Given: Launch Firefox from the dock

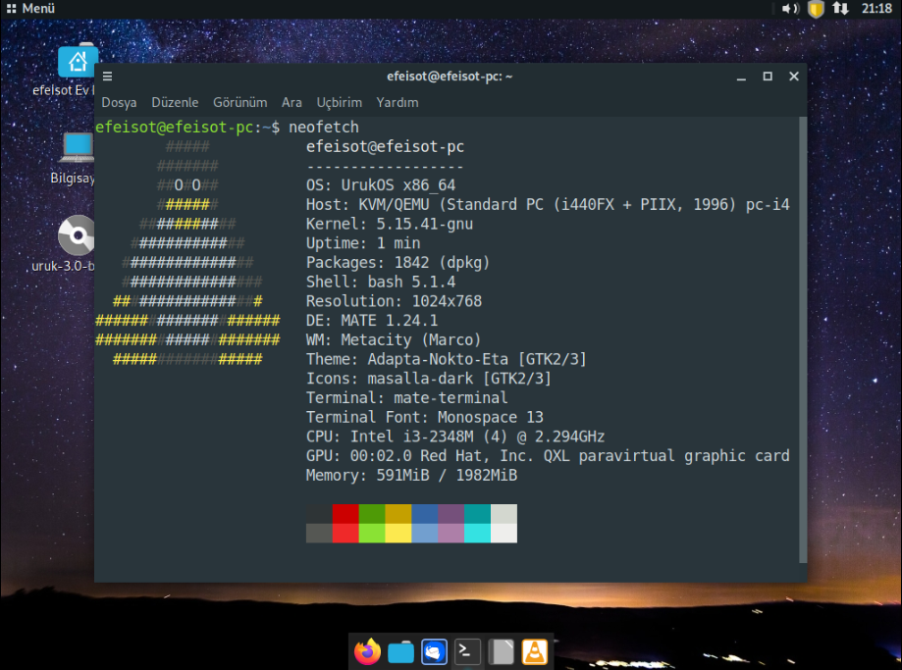Looking at the screenshot, I should click(368, 651).
